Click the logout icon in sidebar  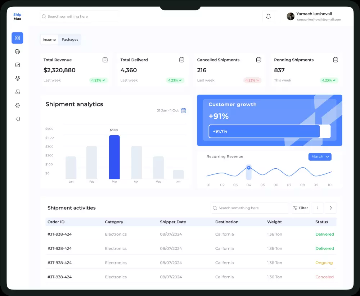[x=17, y=119]
